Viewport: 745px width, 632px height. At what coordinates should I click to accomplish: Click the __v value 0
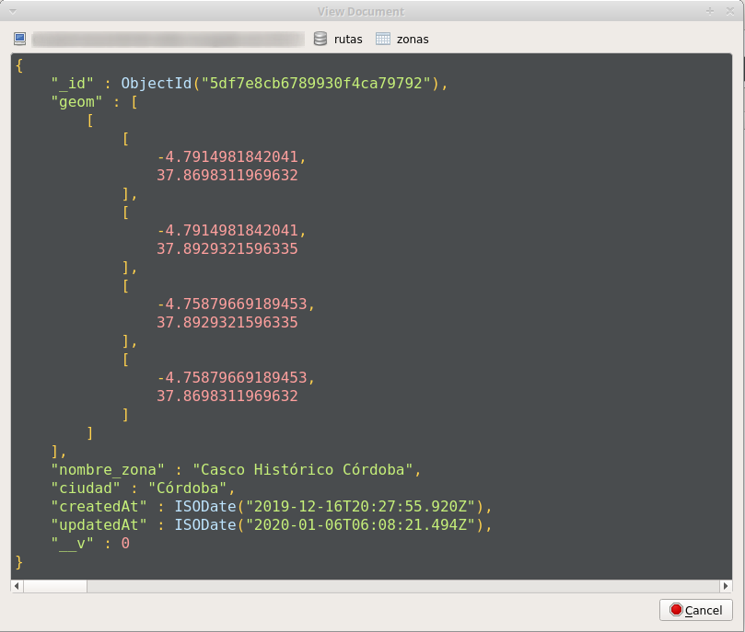(123, 543)
